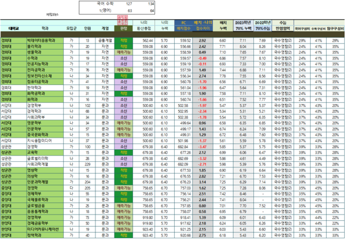347x240 pixels.
Task: Click the 경제학과 cell in 서강대 row
Action: 45,111
